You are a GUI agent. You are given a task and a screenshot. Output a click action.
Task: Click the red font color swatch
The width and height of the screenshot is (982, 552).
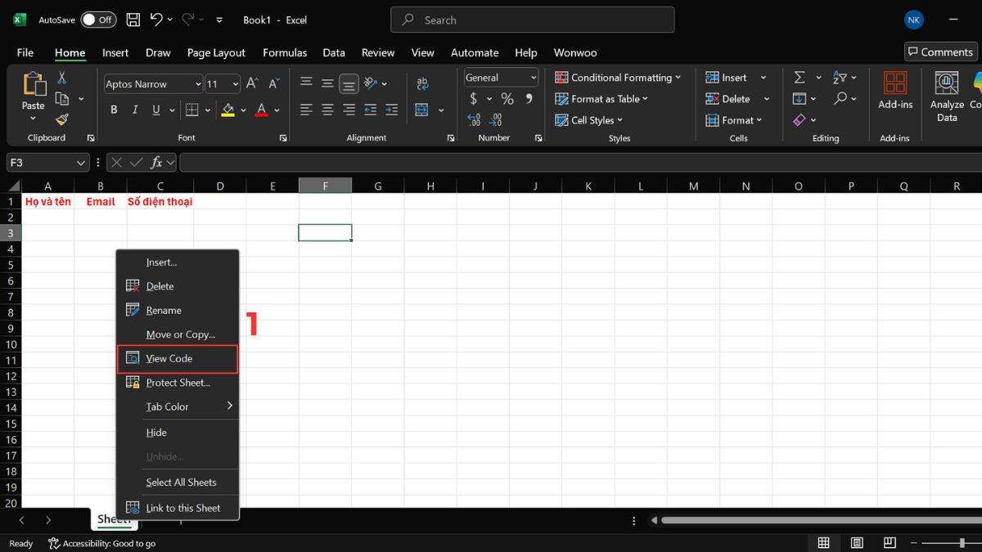(260, 114)
